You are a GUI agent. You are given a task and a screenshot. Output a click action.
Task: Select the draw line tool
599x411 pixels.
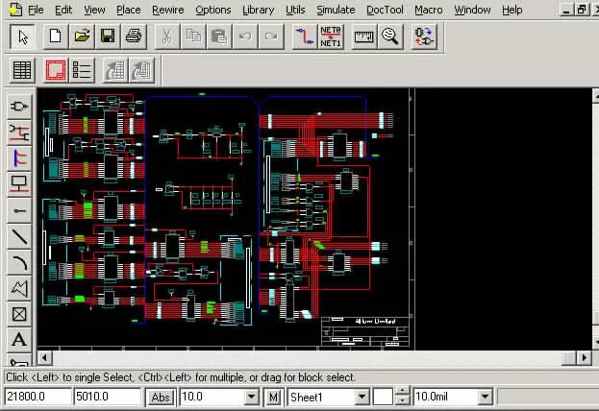pyautogui.click(x=19, y=236)
